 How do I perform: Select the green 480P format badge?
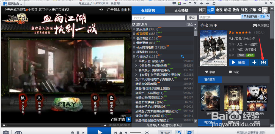(250, 55)
